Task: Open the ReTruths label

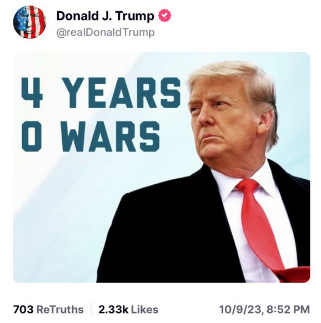Action: click(x=60, y=310)
